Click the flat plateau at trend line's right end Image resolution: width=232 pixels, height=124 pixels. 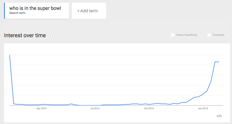coord(217,62)
